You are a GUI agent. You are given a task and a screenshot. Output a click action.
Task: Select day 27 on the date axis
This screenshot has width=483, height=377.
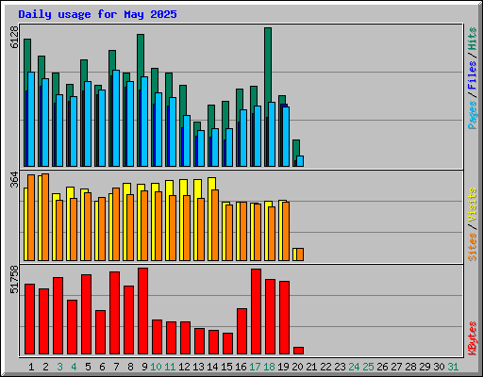coord(396,367)
